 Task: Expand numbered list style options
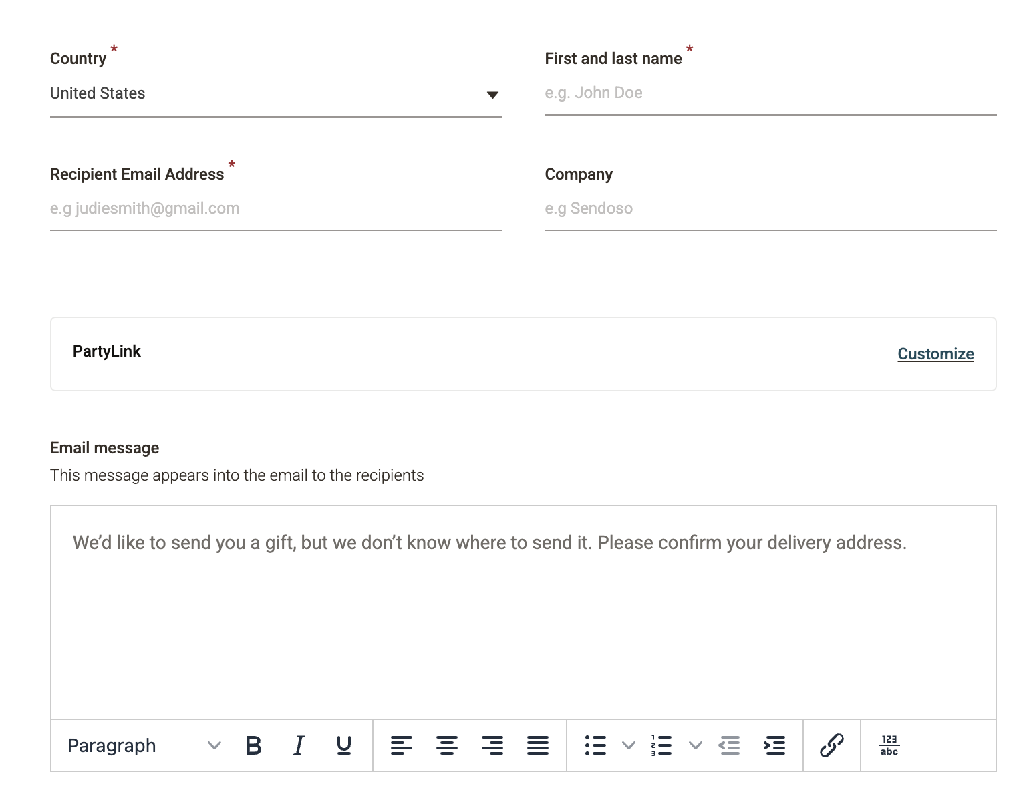(696, 745)
